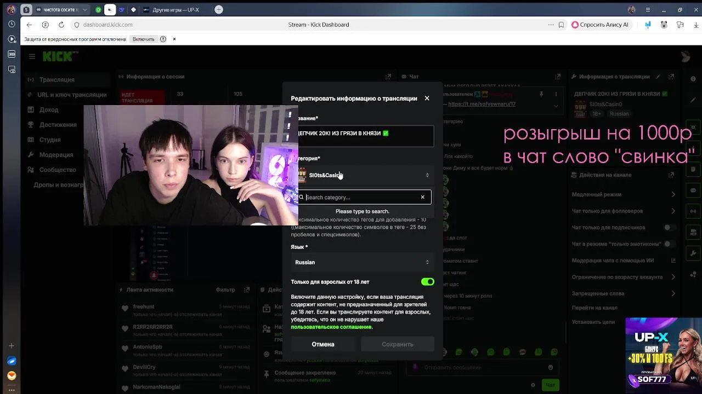702x394 pixels.
Task: Pop out the session info panel
Action: (x=388, y=77)
